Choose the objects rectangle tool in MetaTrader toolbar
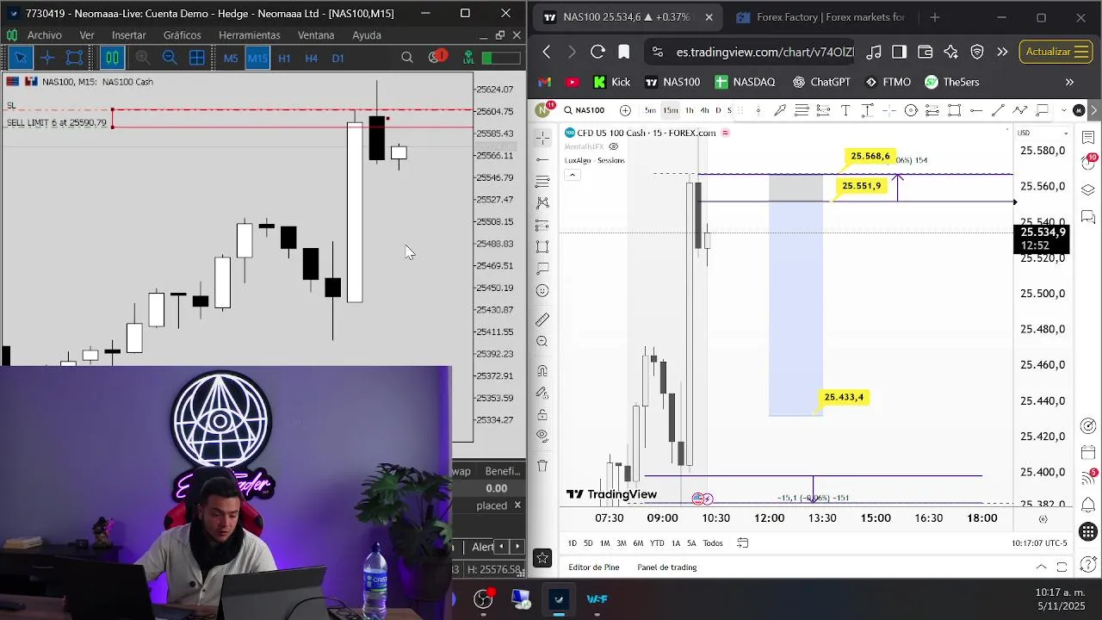 click(x=75, y=58)
